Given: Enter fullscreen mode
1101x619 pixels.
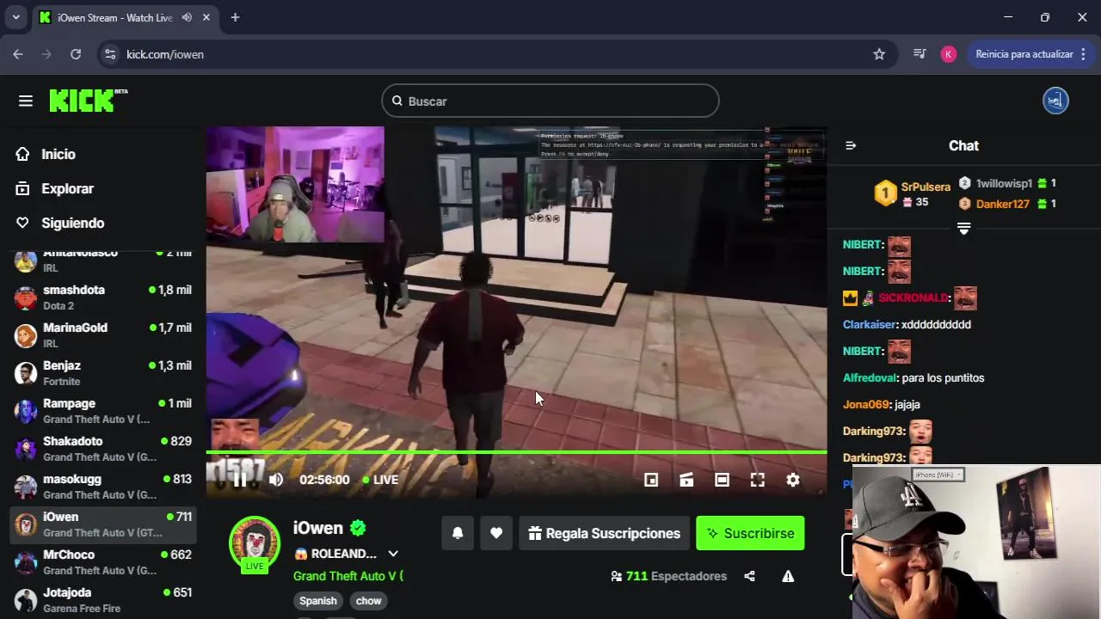Looking at the screenshot, I should pos(757,480).
